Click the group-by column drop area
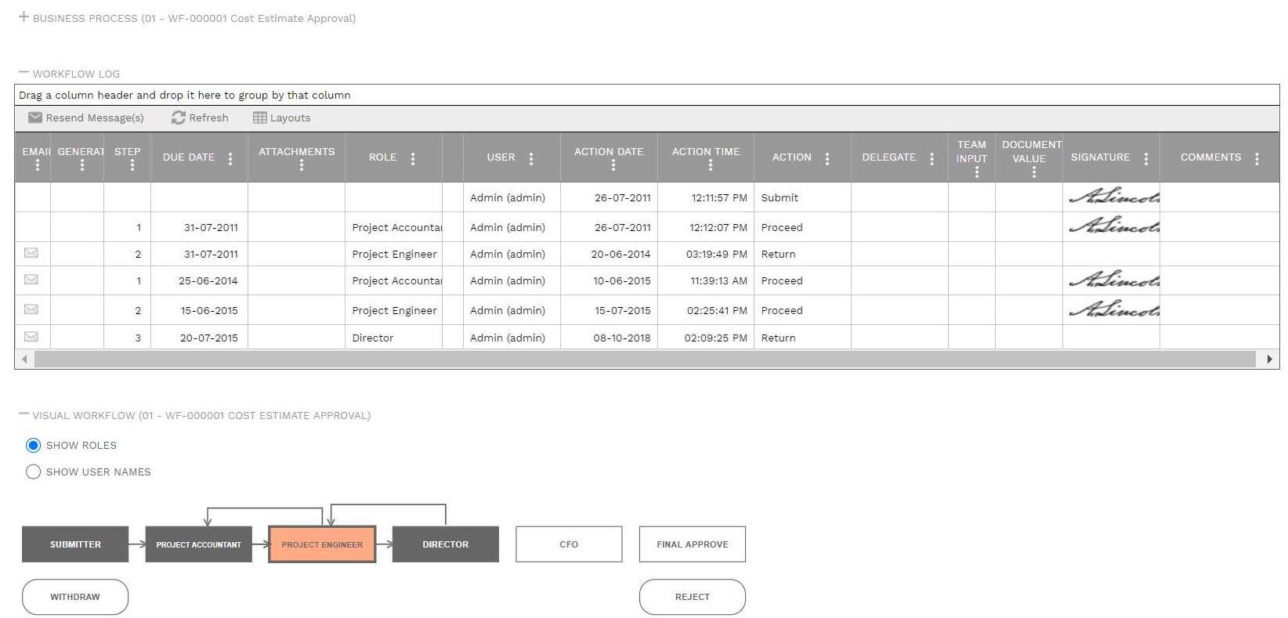This screenshot has height=618, width=1288. [647, 95]
